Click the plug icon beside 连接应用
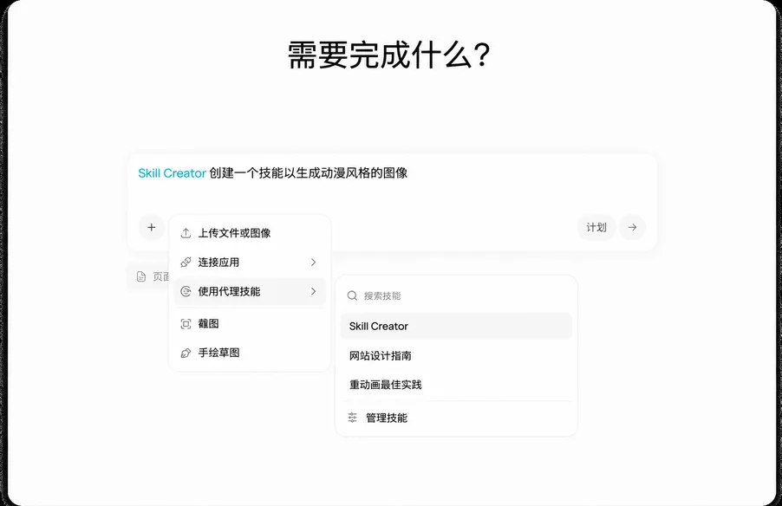 point(186,263)
